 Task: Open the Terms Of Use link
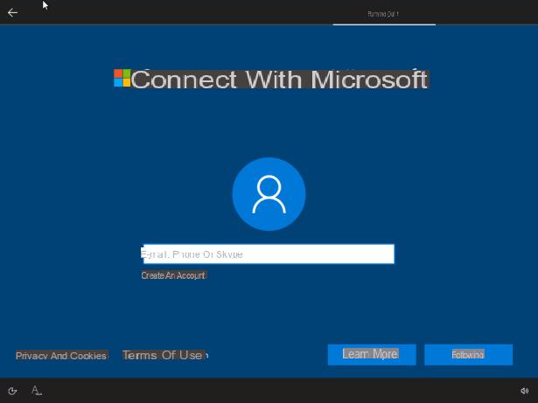pos(164,355)
